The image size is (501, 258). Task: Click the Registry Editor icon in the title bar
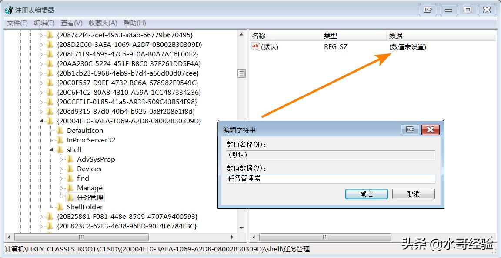point(8,10)
